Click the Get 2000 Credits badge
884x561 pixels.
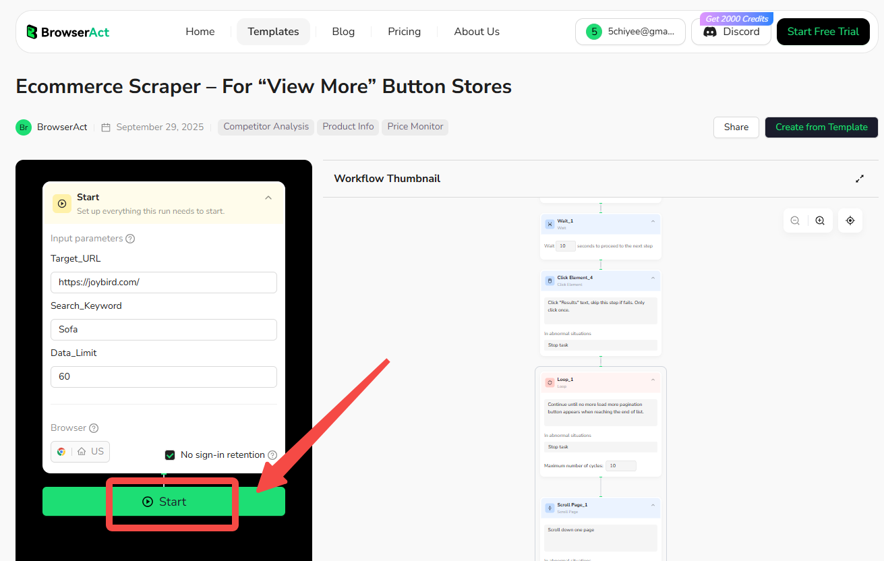(x=737, y=19)
